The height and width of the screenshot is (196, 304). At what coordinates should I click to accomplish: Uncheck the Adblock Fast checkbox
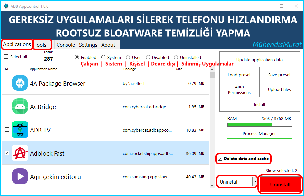[7, 153]
